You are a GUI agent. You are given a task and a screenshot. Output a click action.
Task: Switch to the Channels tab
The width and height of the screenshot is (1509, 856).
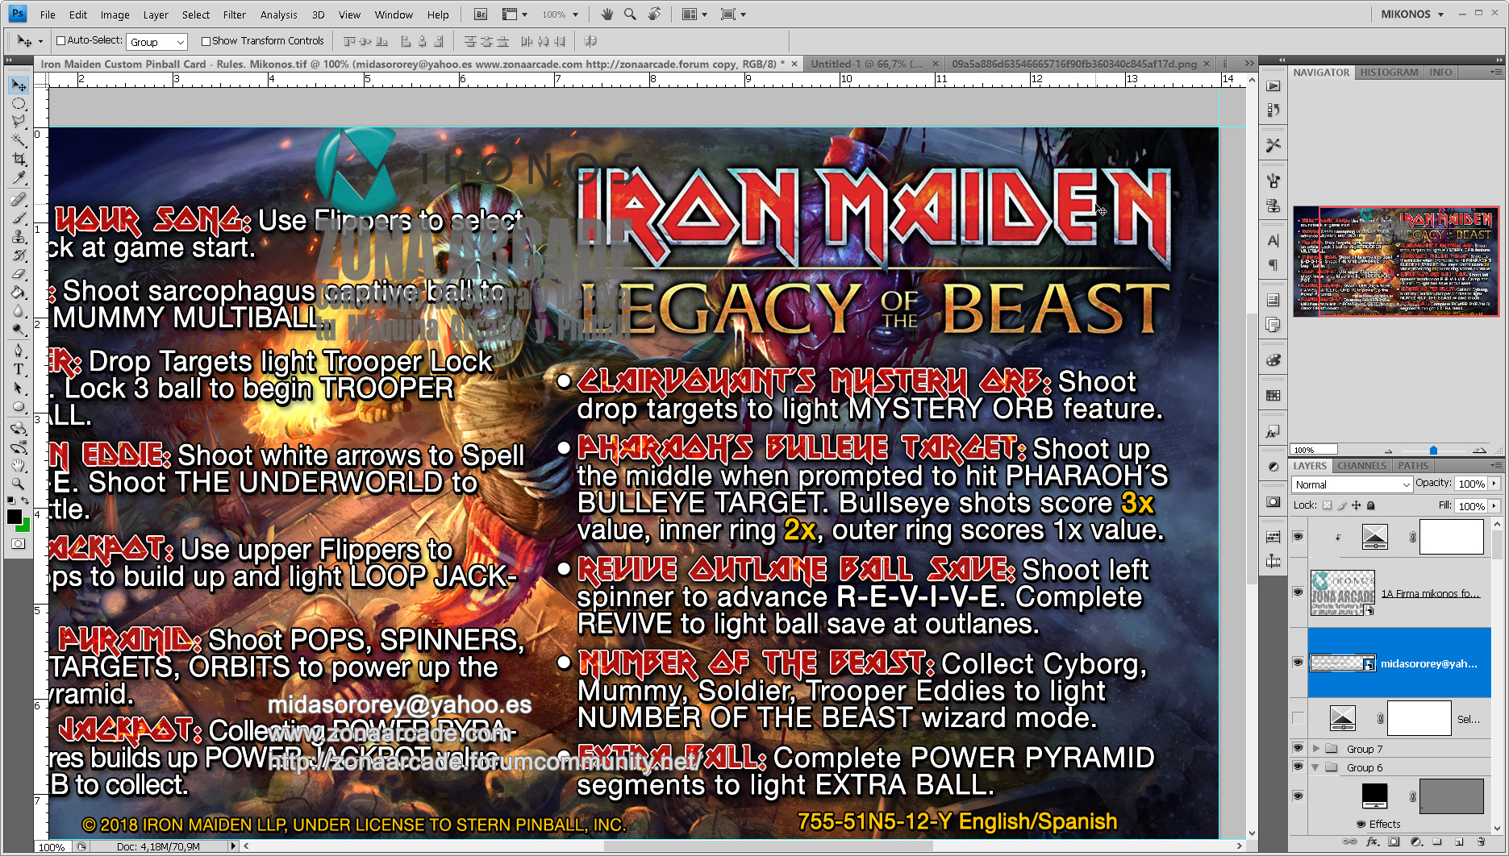(1361, 466)
